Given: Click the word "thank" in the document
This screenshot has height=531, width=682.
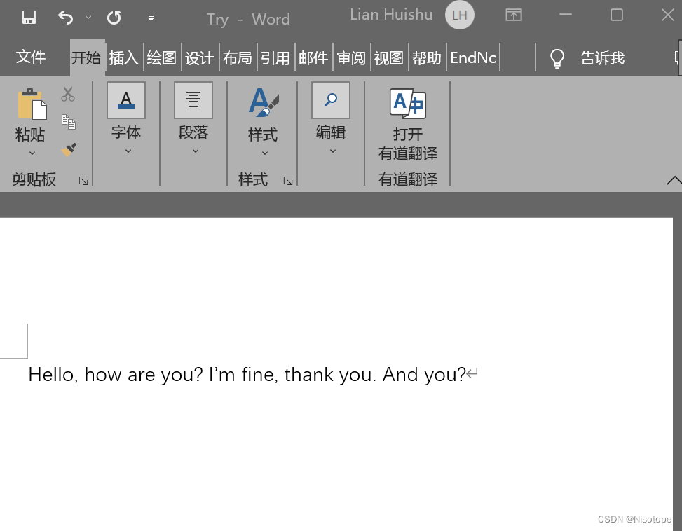Looking at the screenshot, I should click(309, 375).
